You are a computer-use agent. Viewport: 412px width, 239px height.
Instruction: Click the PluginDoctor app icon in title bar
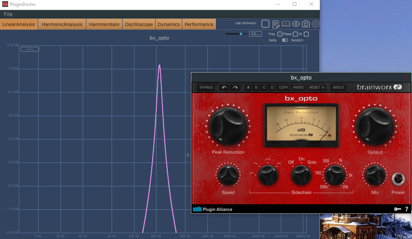point(5,4)
